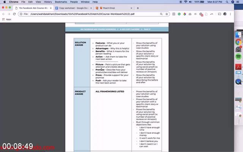Go back to previous page
Screen dimensions: 243x152
[4, 14]
